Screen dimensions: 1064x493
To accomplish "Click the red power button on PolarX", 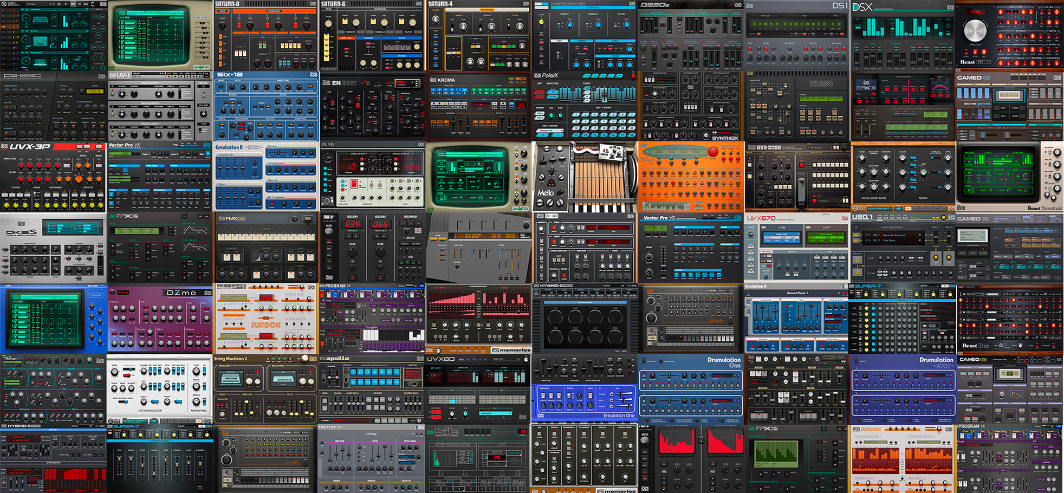I will click(632, 76).
